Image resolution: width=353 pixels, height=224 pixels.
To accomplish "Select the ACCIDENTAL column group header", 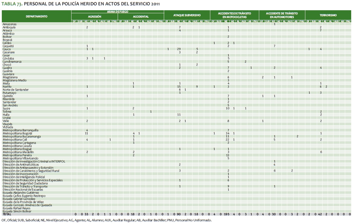I will (x=141, y=17).
